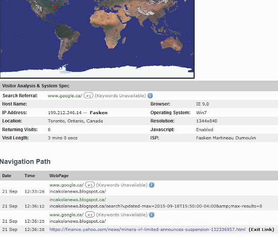Click WebPage column header
This screenshot has height=237, width=278.
pyautogui.click(x=59, y=176)
